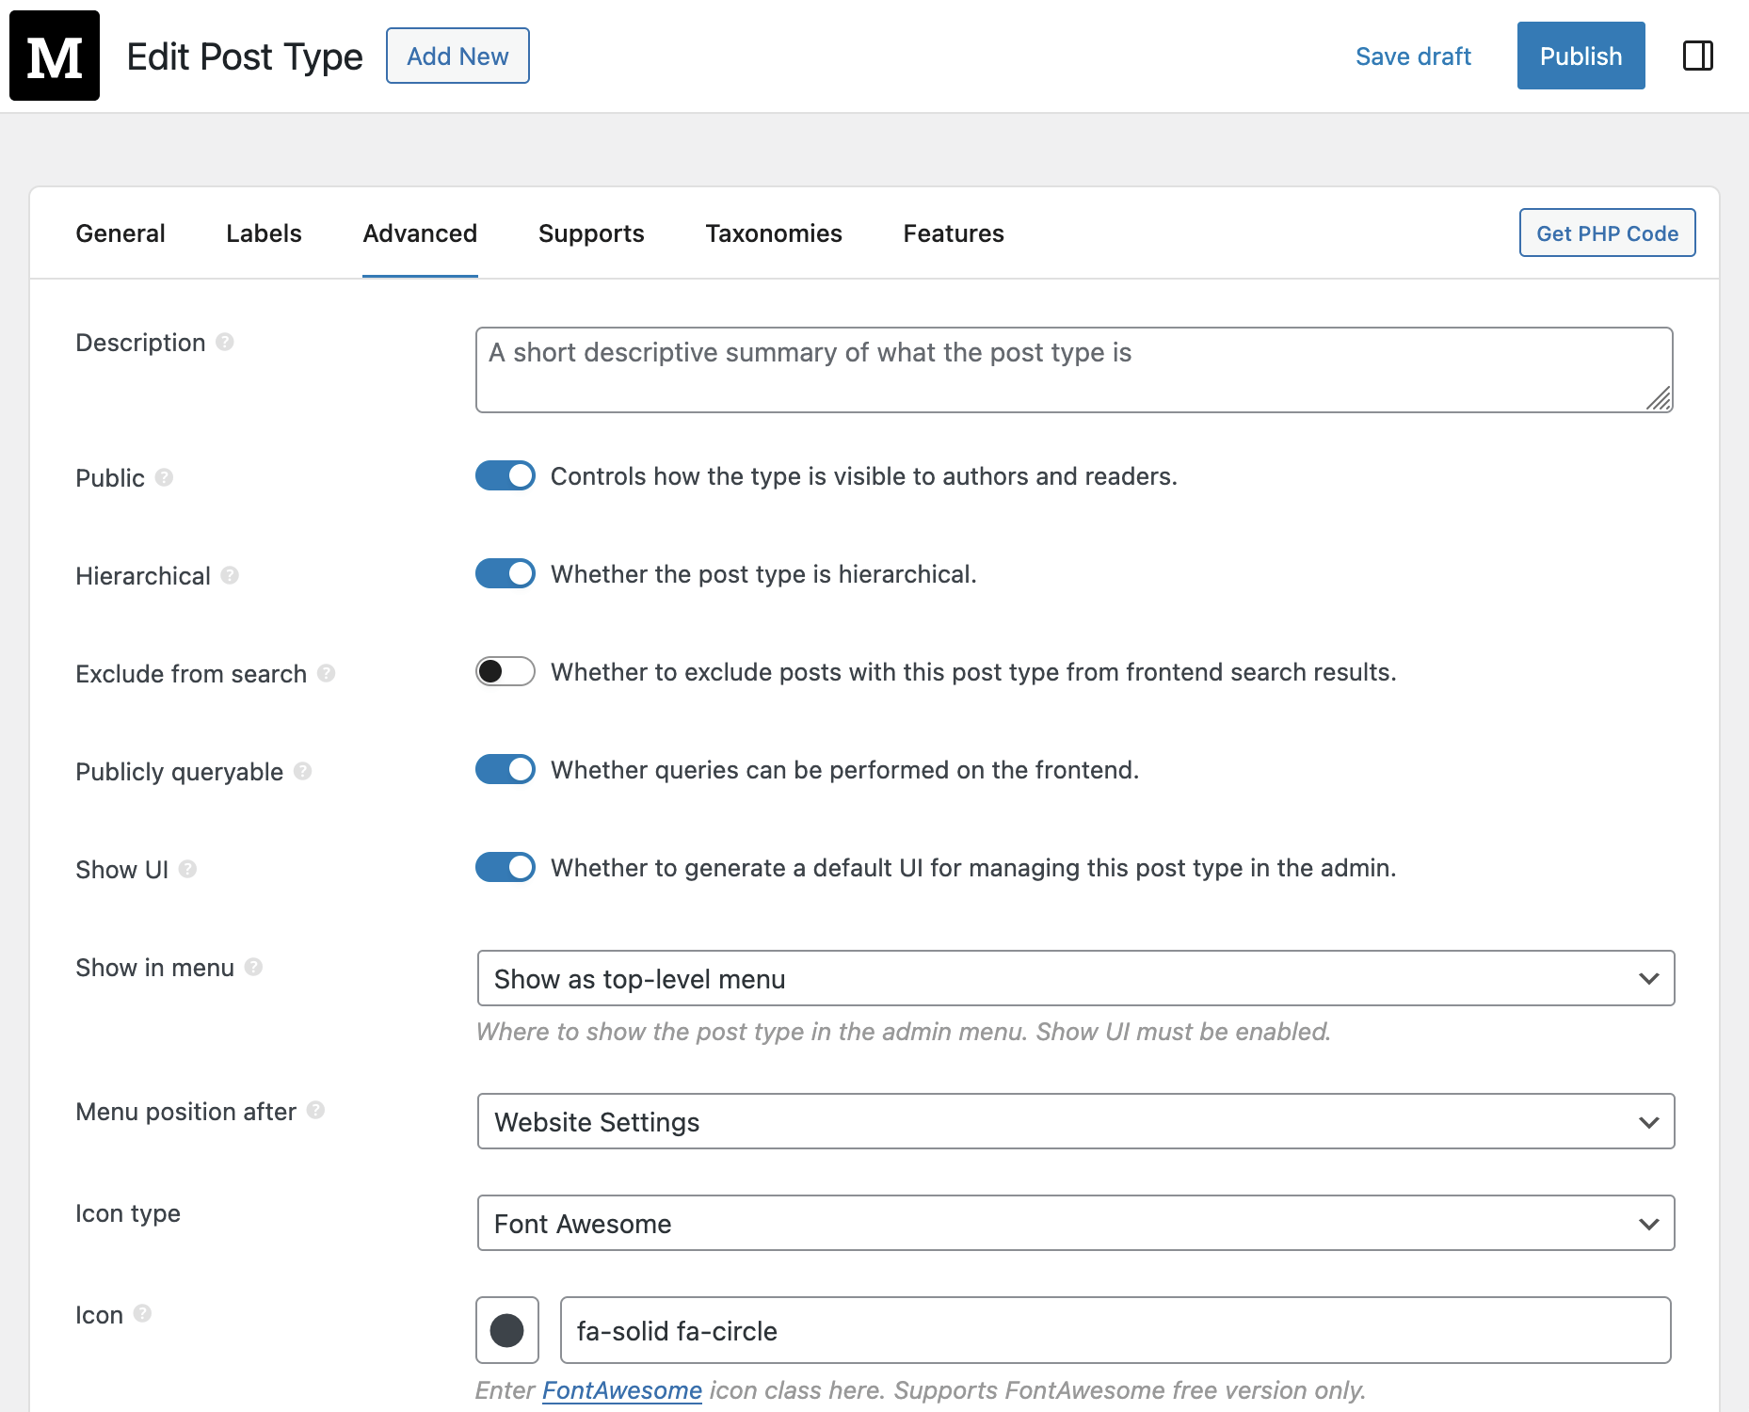The width and height of the screenshot is (1749, 1412).
Task: Click the Get PHP Code button
Action: (1607, 233)
